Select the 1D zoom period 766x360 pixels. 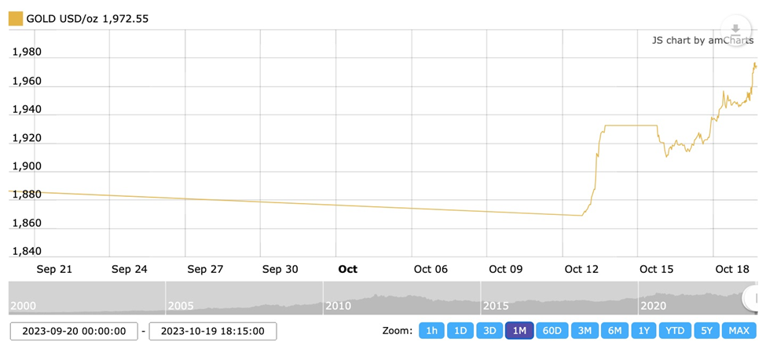pos(460,331)
